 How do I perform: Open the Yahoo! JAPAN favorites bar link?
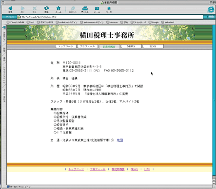tap(16, 22)
